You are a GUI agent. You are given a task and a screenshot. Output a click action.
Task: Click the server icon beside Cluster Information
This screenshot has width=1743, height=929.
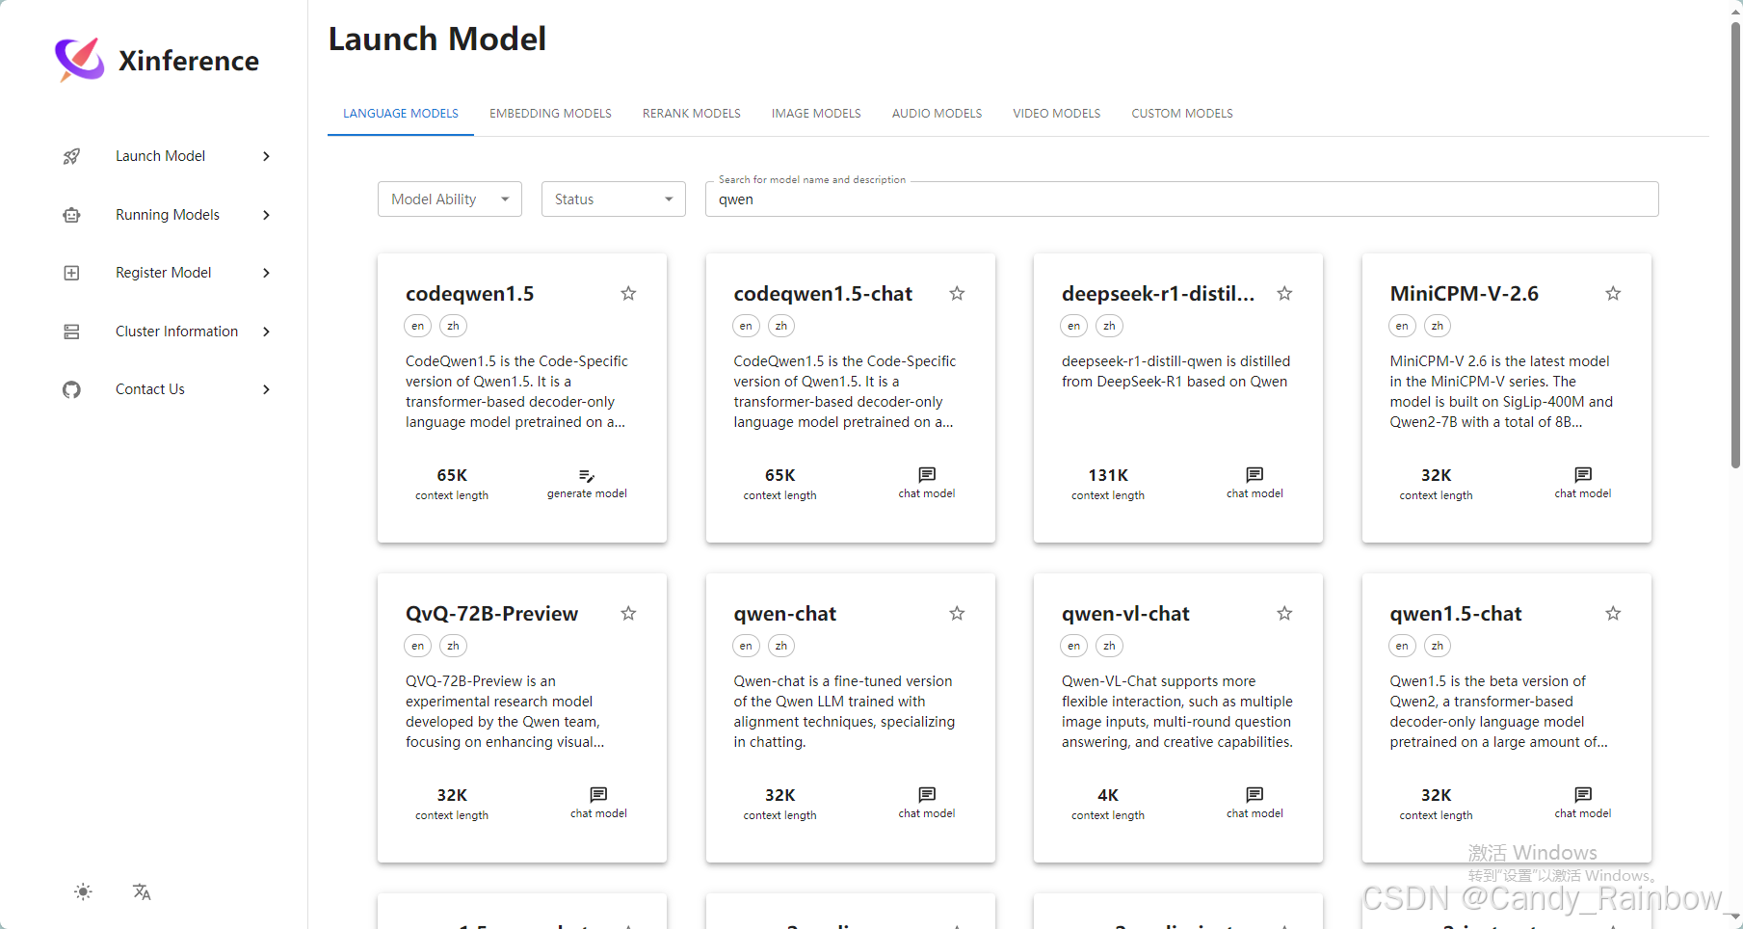(x=71, y=332)
